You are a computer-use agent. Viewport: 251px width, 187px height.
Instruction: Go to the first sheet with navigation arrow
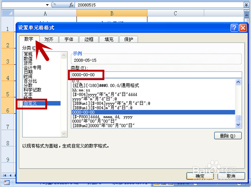pyautogui.click(x=5, y=175)
